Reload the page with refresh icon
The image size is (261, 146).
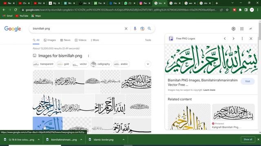click(x=15, y=10)
